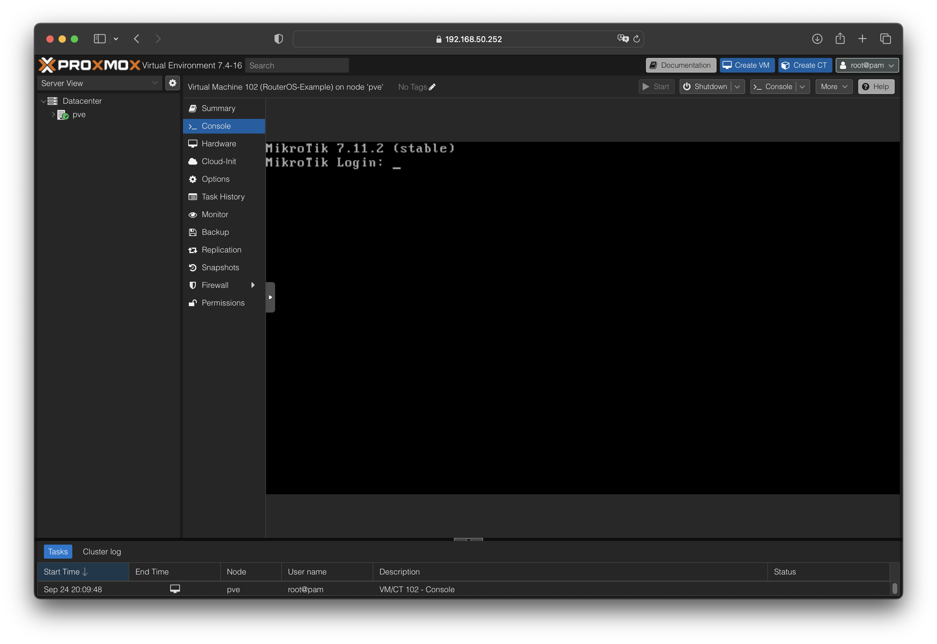This screenshot has width=937, height=644.
Task: Click the reload page icon
Action: (636, 39)
